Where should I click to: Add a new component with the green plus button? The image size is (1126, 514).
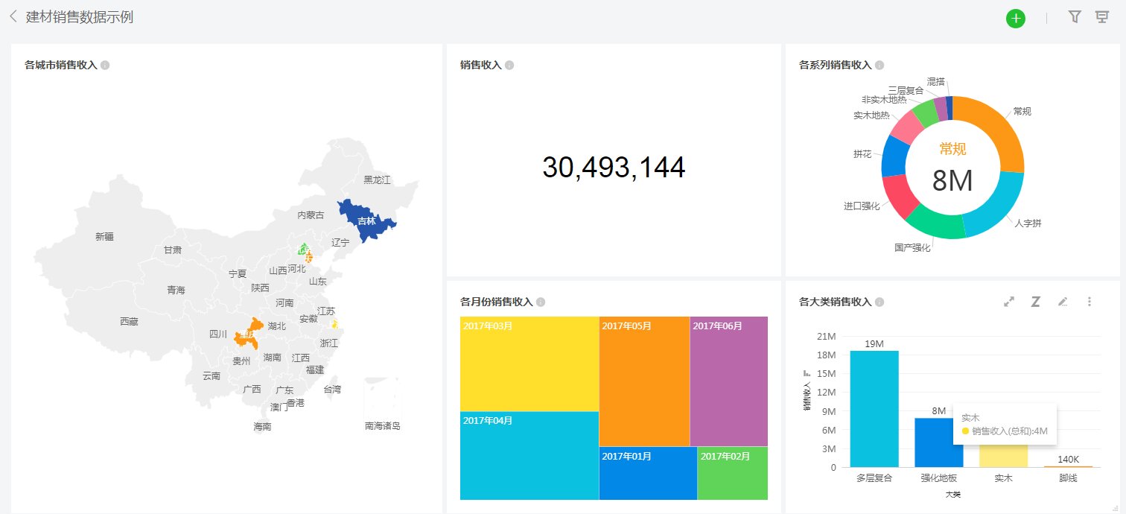(x=1016, y=17)
